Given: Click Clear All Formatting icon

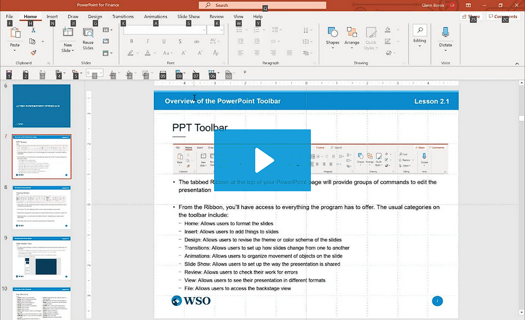Looking at the screenshot, I should point(216,53).
